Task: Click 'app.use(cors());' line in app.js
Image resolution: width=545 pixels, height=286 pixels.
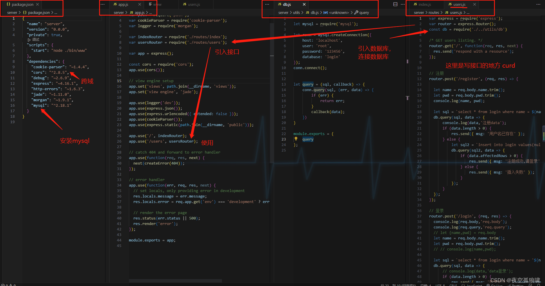Action: click(147, 70)
